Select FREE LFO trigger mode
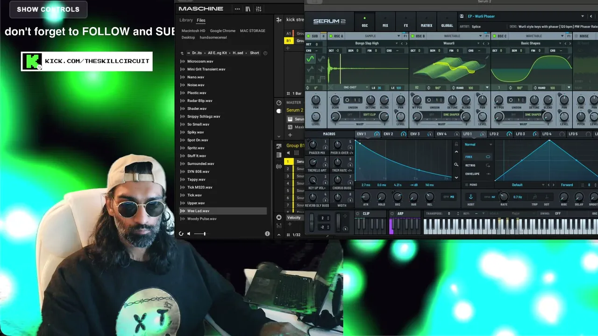598x336 pixels. 477,157
